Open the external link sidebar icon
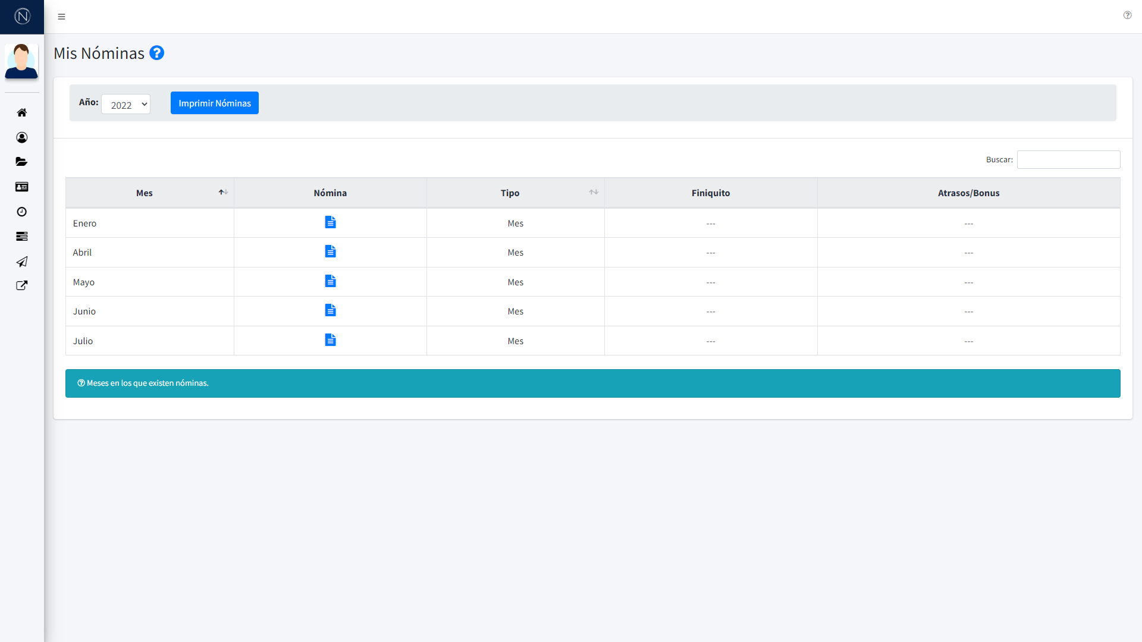Image resolution: width=1142 pixels, height=642 pixels. (22, 286)
